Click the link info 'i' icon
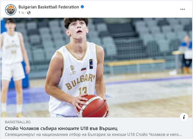This screenshot has width=193, height=139. tap(184, 117)
